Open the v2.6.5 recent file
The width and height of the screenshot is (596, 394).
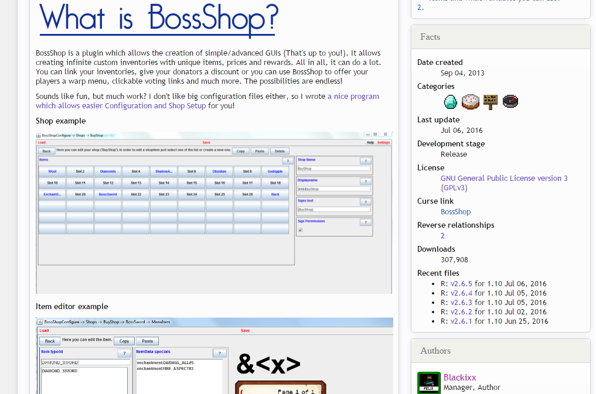coord(461,284)
